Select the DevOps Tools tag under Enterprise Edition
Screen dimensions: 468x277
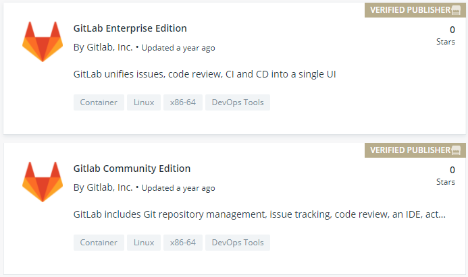pyautogui.click(x=238, y=102)
